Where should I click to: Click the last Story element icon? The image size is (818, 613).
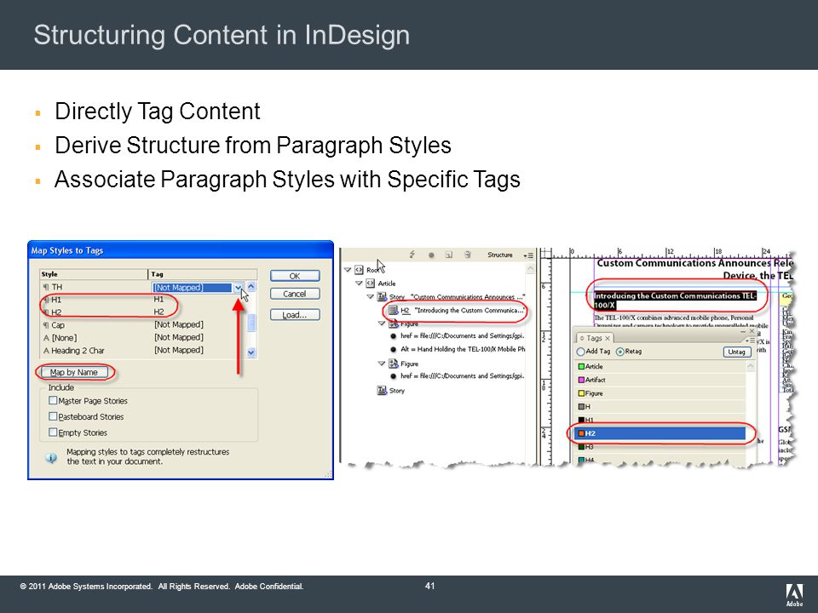coord(382,391)
